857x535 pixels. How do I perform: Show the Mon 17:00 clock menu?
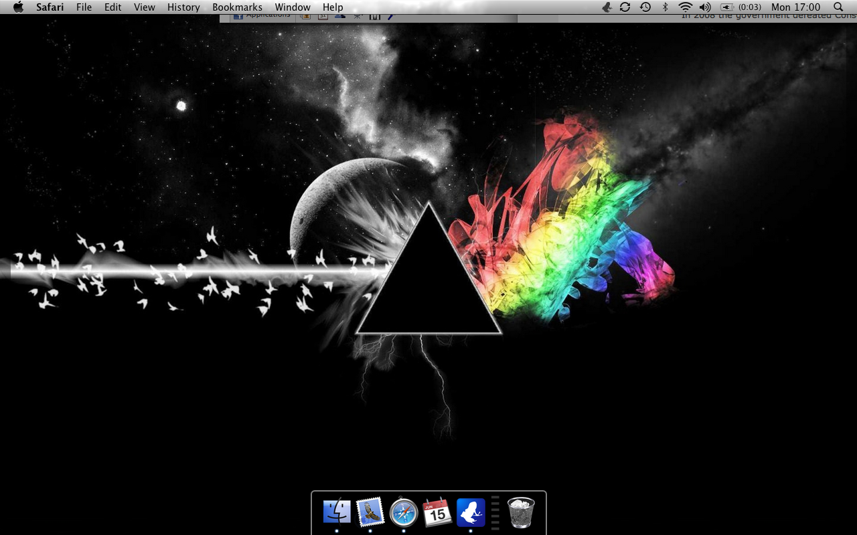[x=795, y=7]
